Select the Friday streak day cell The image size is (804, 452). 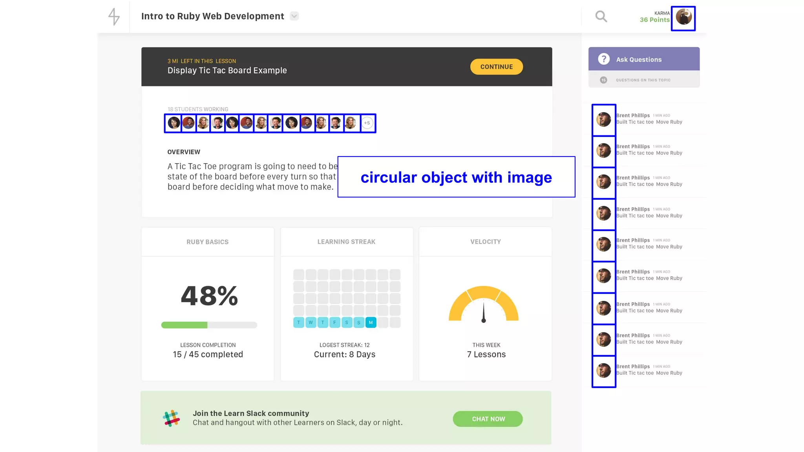(x=334, y=323)
